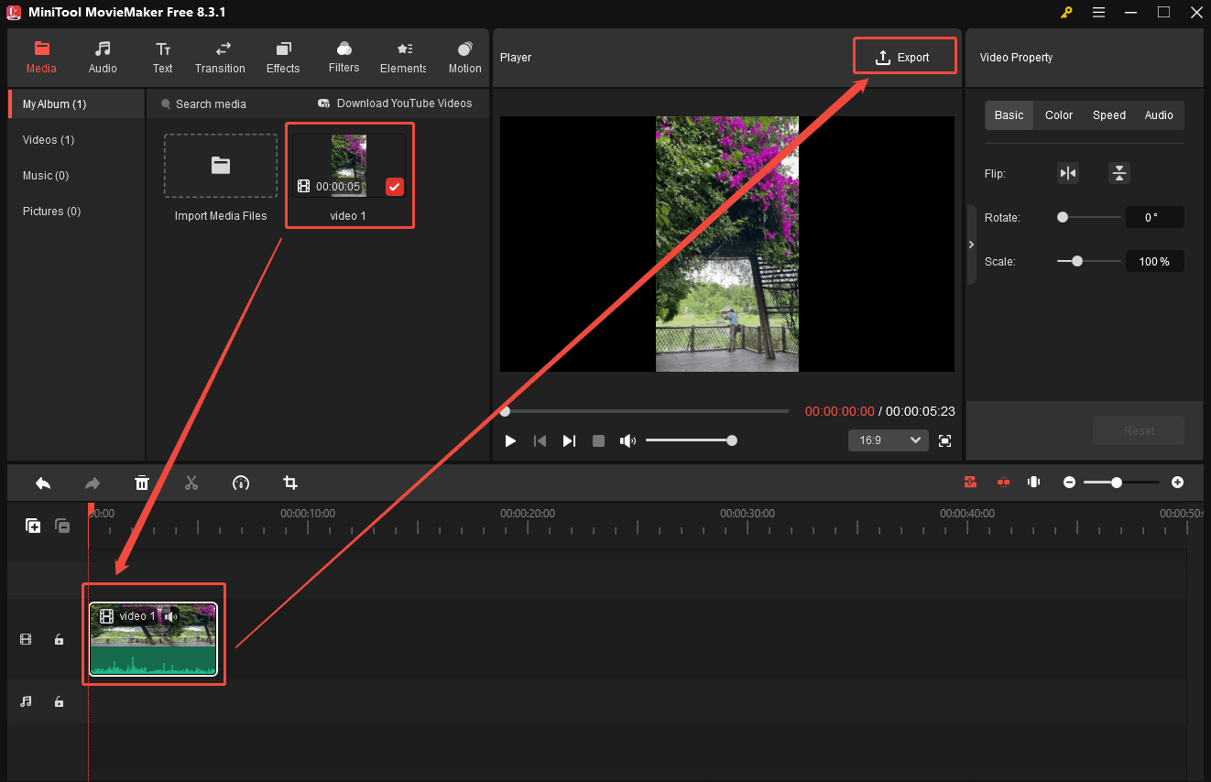
Task: Toggle vertical flip in Video Property
Action: 1119,173
